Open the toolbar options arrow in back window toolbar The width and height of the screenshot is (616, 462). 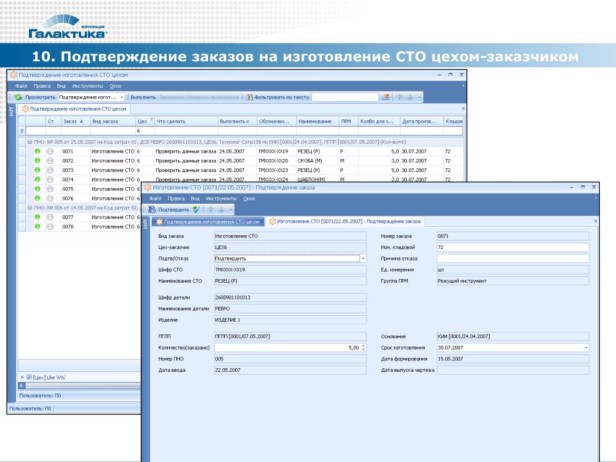click(419, 97)
